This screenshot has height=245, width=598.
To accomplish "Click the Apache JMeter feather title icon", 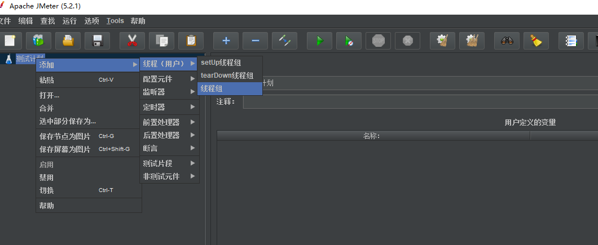I will pyautogui.click(x=2, y=5).
